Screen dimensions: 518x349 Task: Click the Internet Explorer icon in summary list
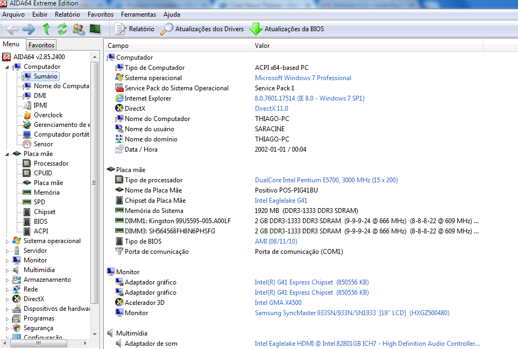(119, 98)
